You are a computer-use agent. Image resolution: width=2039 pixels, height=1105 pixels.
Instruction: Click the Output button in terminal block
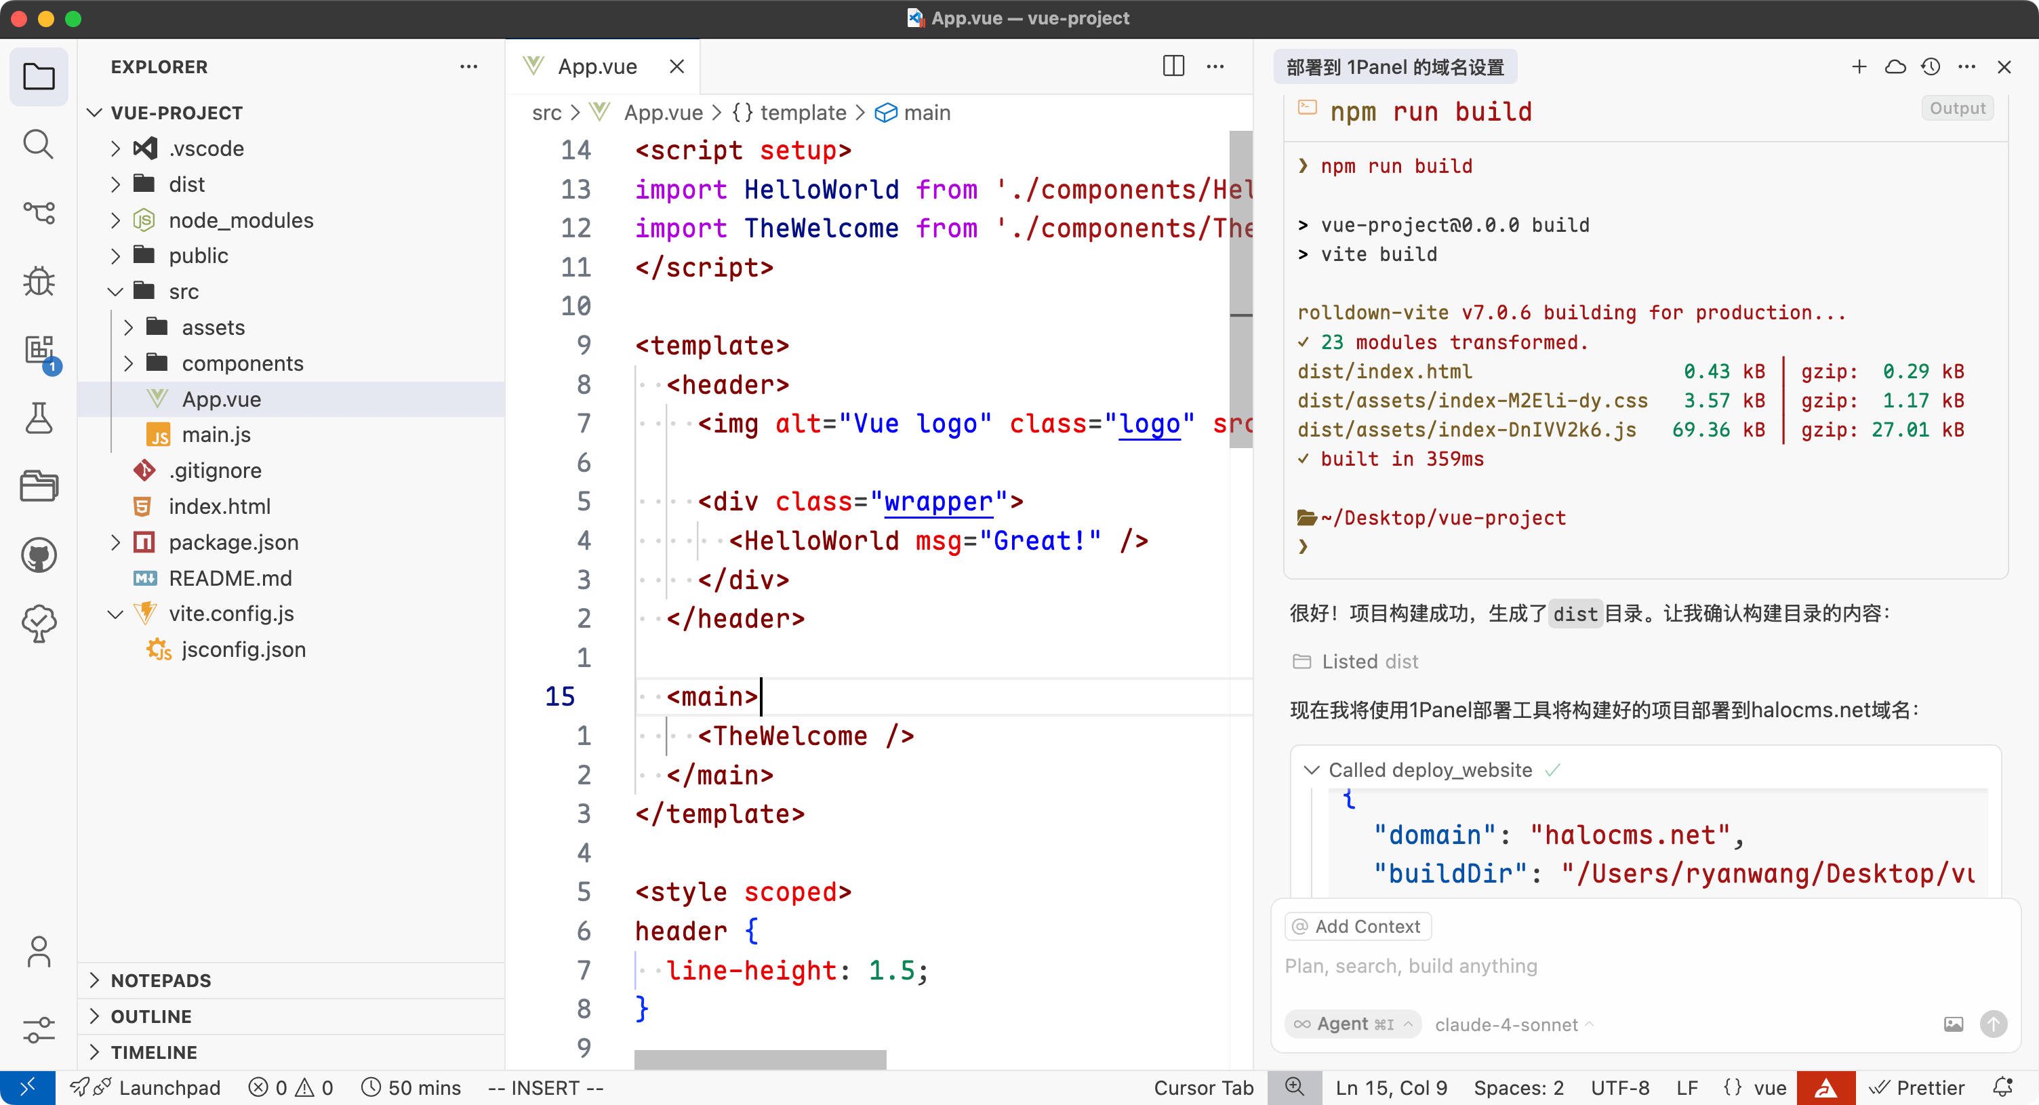click(x=1957, y=108)
